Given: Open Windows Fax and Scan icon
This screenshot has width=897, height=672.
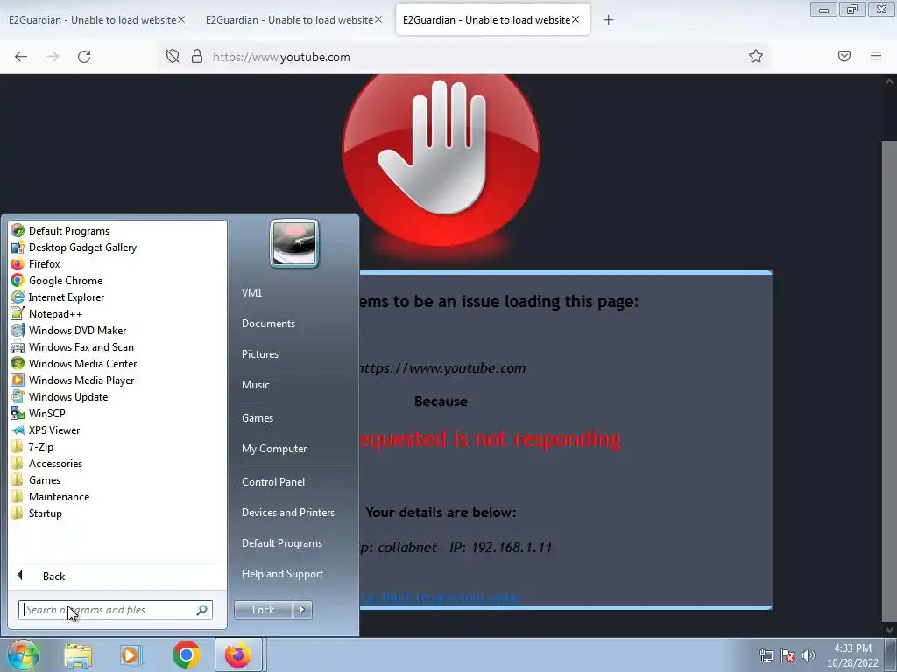Looking at the screenshot, I should point(18,346).
